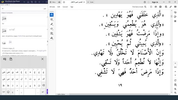This screenshot has width=178, height=100.
Task: Open Acrobat notifications bell
Action: click(x=149, y=2)
